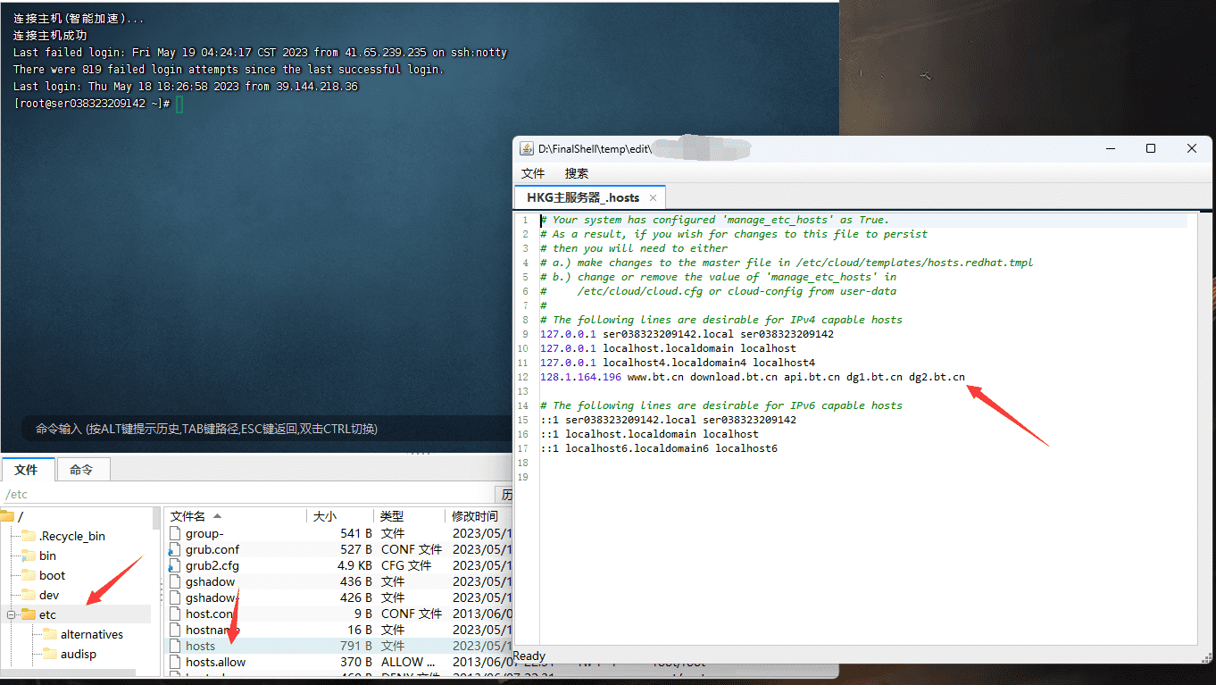
Task: Click the audisp folder icon
Action: click(x=50, y=654)
